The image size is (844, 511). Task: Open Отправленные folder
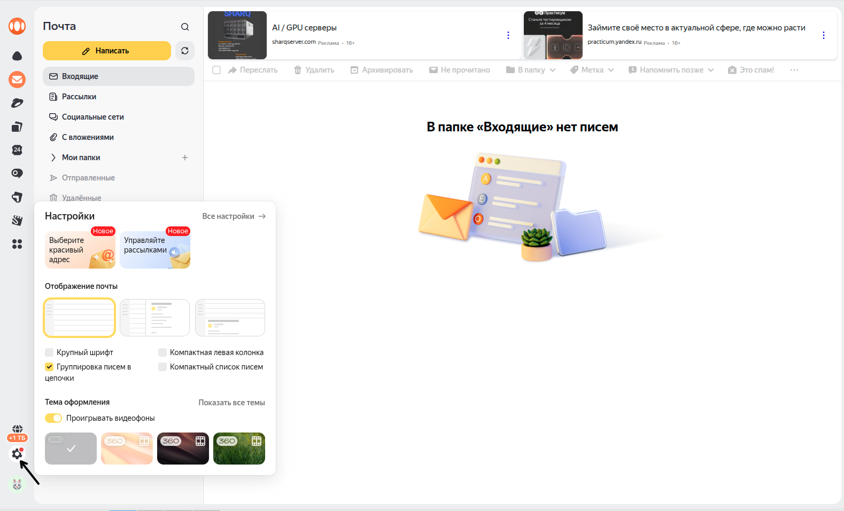click(119, 178)
